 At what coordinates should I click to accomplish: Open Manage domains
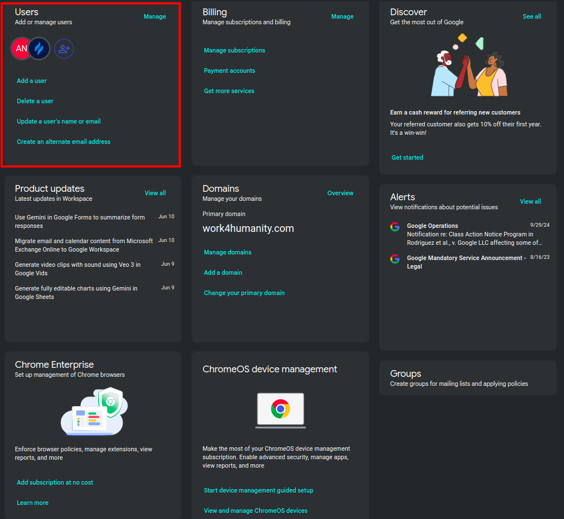pos(228,253)
